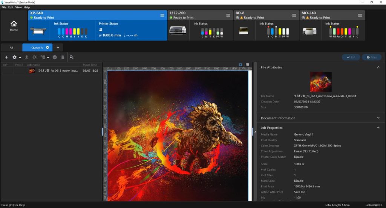Click the sun-shaped brightness icon in toolbar
386x208 pixels.
[34, 57]
